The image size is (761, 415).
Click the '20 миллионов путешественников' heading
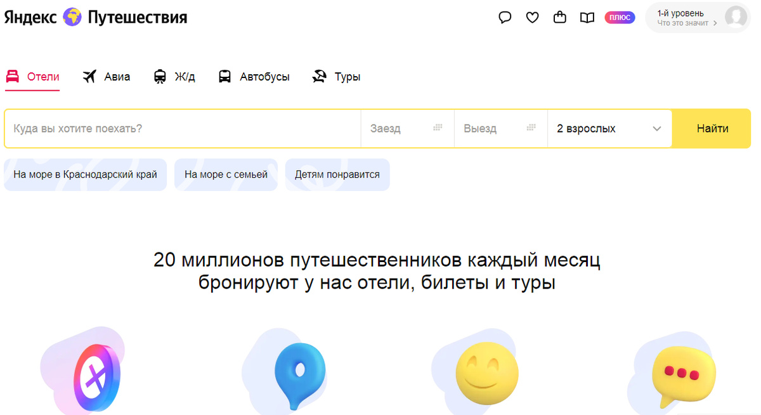(377, 271)
